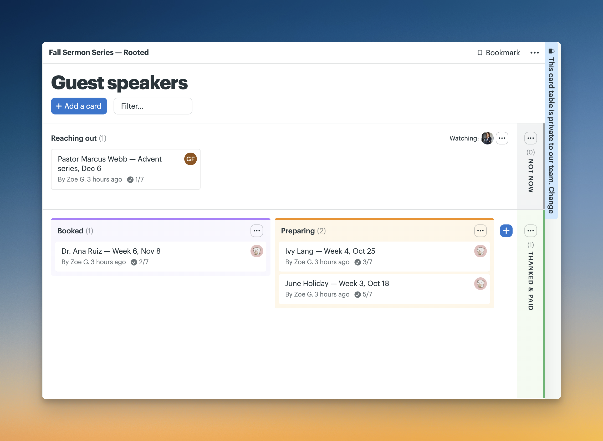Click the Bookmark text link
The image size is (603, 441).
503,53
